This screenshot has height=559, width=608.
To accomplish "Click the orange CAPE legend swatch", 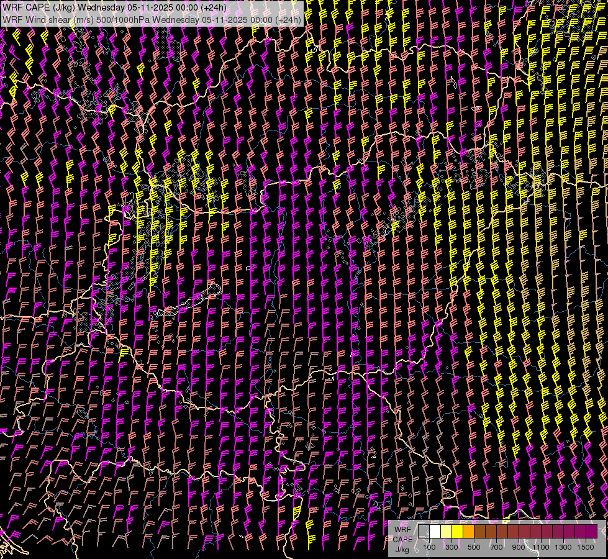I will click(x=468, y=532).
